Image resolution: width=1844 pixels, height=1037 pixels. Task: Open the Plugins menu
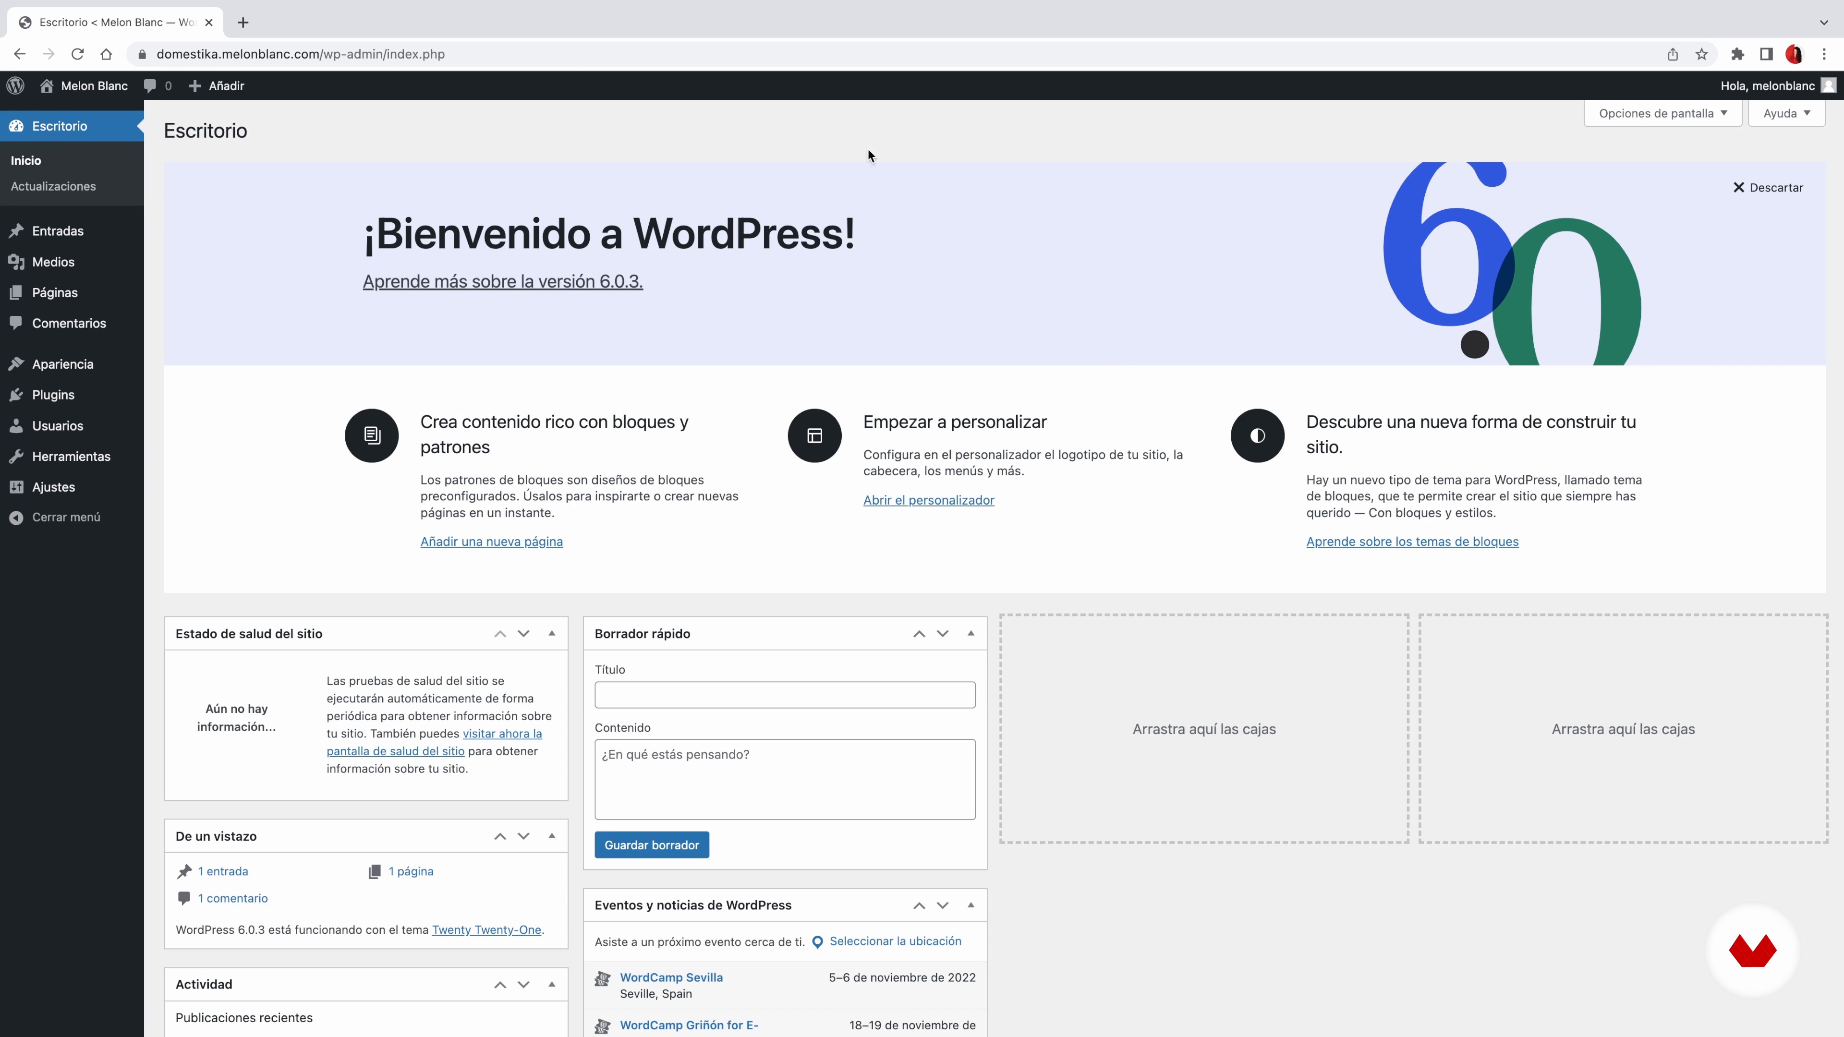(x=72, y=395)
